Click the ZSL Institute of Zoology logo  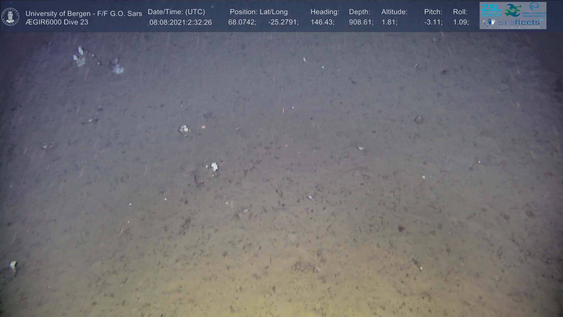491,11
